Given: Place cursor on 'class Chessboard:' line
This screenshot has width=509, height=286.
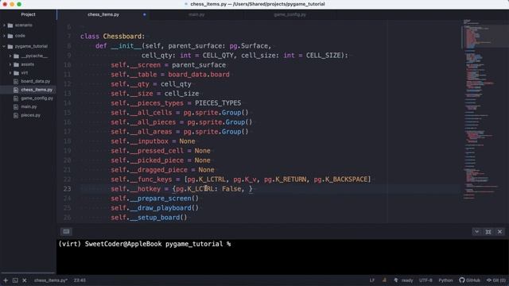Looking at the screenshot, I should [x=113, y=37].
